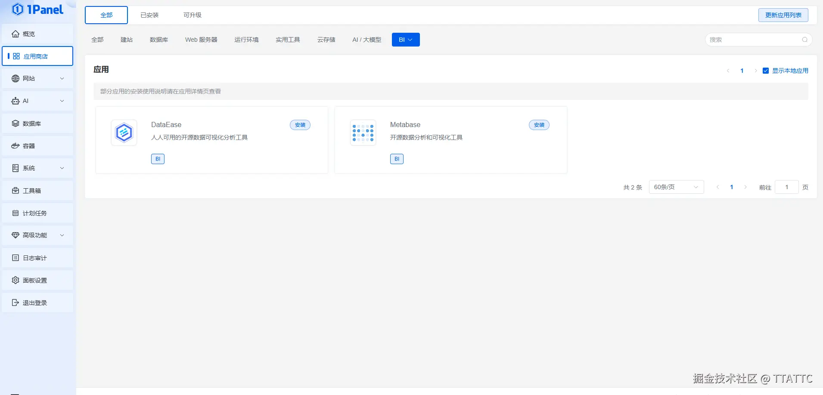This screenshot has height=395, width=823.
Task: Click the 更新应用列表 button
Action: point(783,15)
